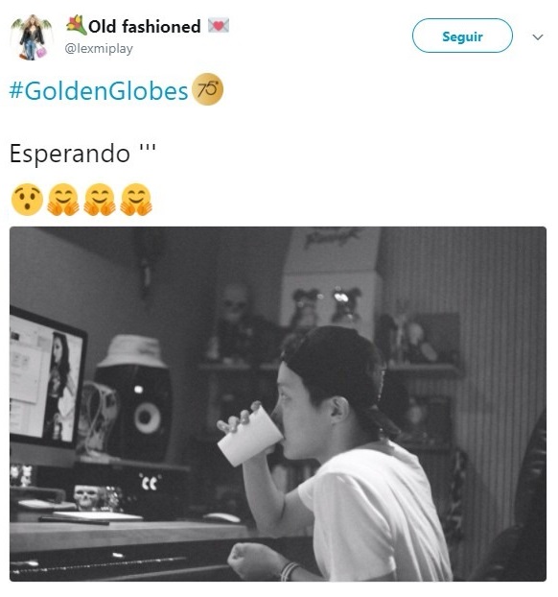This screenshot has width=558, height=597.
Task: Click the first hugging face emoji
Action: click(63, 200)
